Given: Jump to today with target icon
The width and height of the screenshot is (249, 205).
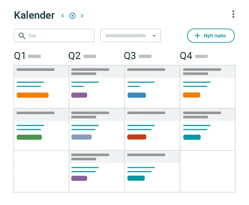Looking at the screenshot, I should (72, 16).
